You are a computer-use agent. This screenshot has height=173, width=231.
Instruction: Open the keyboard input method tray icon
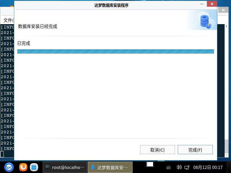click(x=169, y=167)
